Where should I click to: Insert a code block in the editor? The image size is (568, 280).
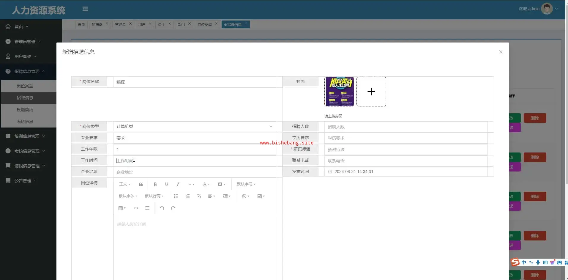pyautogui.click(x=136, y=208)
